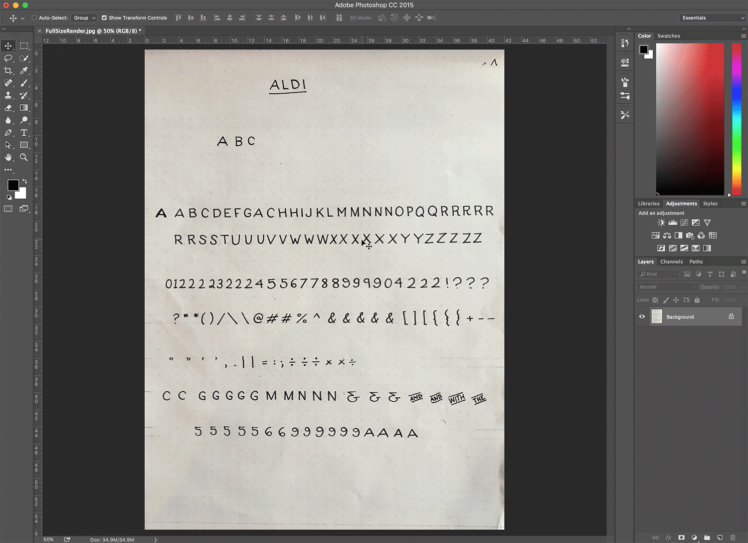Switch to the Channels tab

click(x=671, y=262)
